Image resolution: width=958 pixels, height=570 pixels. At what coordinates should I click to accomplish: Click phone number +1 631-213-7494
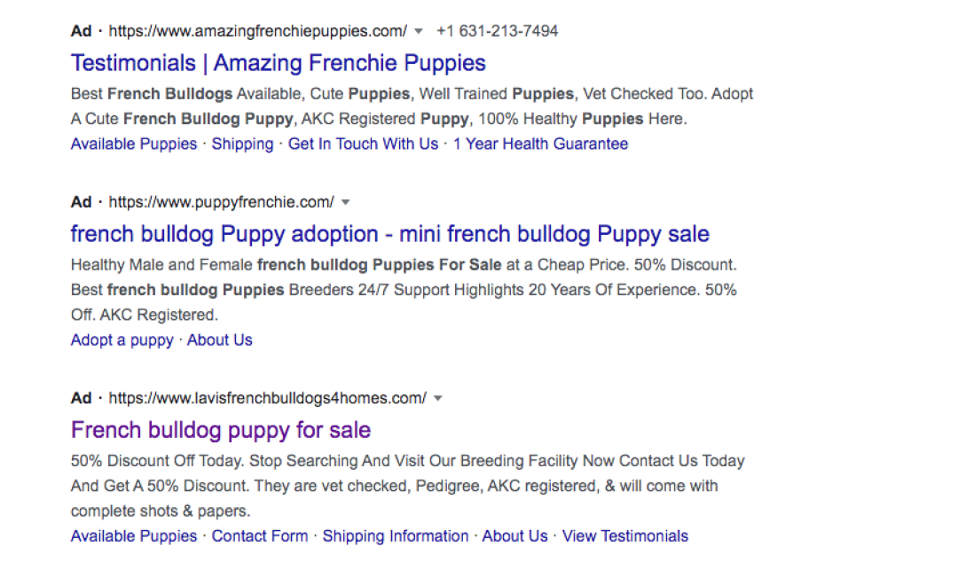tap(498, 32)
